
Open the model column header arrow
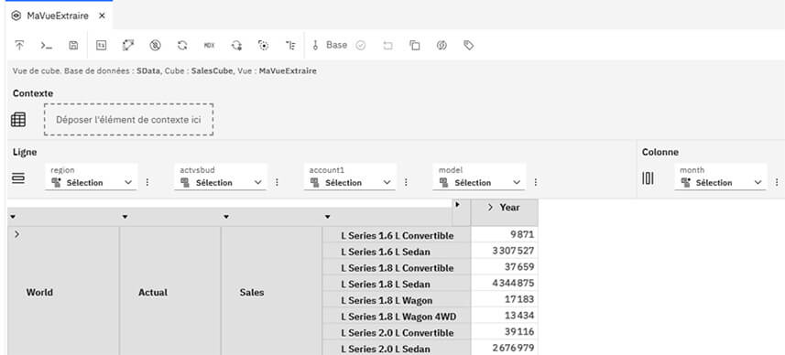pyautogui.click(x=327, y=217)
